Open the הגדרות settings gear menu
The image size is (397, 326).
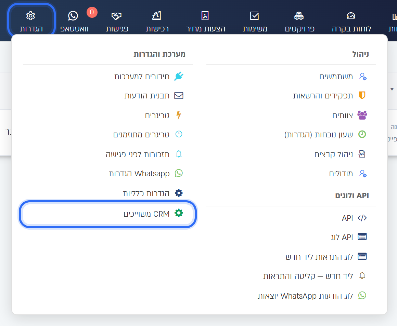click(x=31, y=22)
